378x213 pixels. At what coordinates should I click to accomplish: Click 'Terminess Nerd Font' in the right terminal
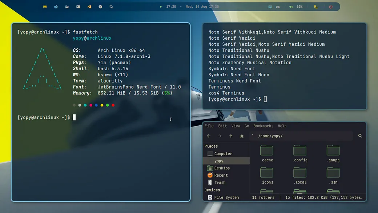pos(234,81)
